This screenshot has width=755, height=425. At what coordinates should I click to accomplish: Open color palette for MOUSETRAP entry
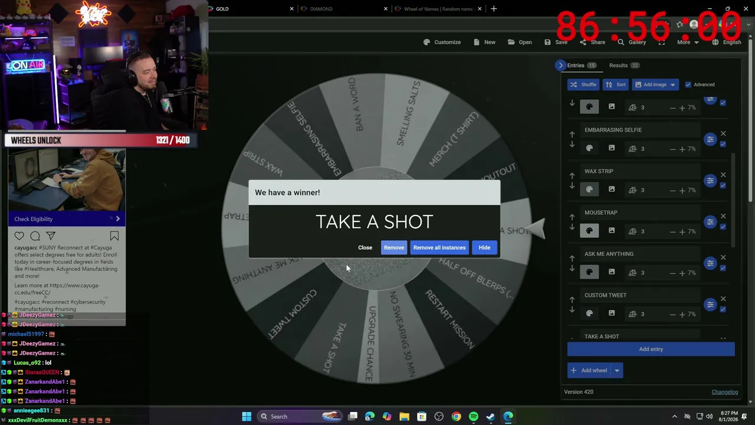tap(589, 231)
